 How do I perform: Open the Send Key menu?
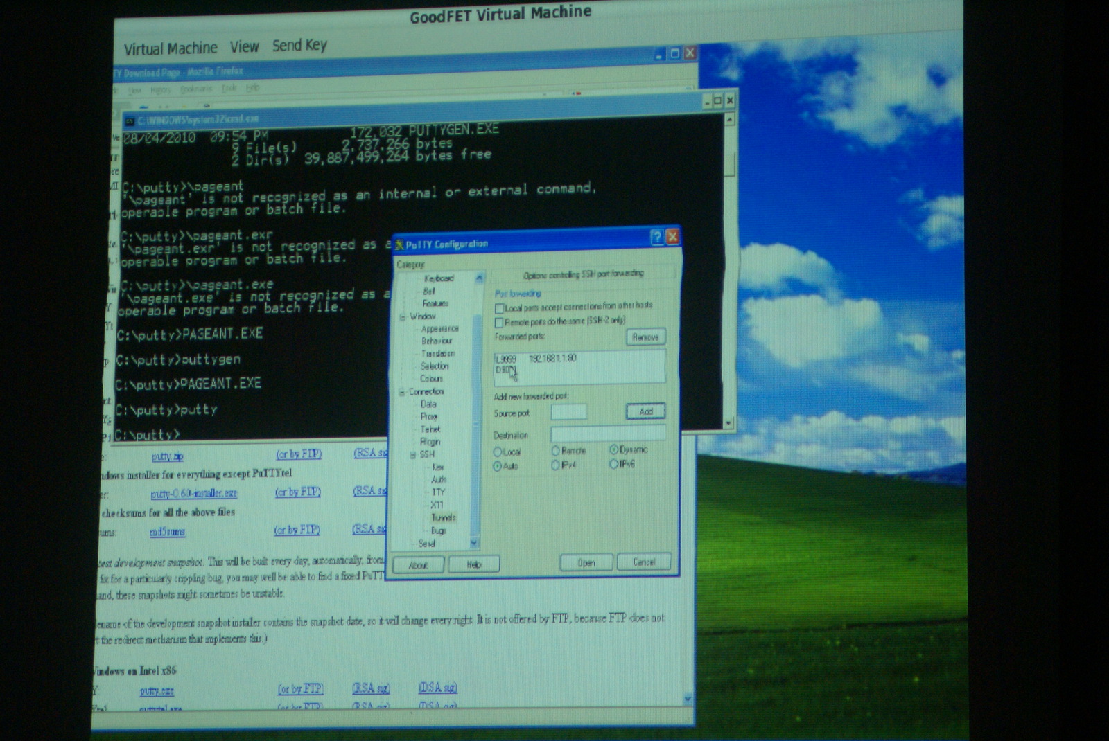(x=299, y=46)
